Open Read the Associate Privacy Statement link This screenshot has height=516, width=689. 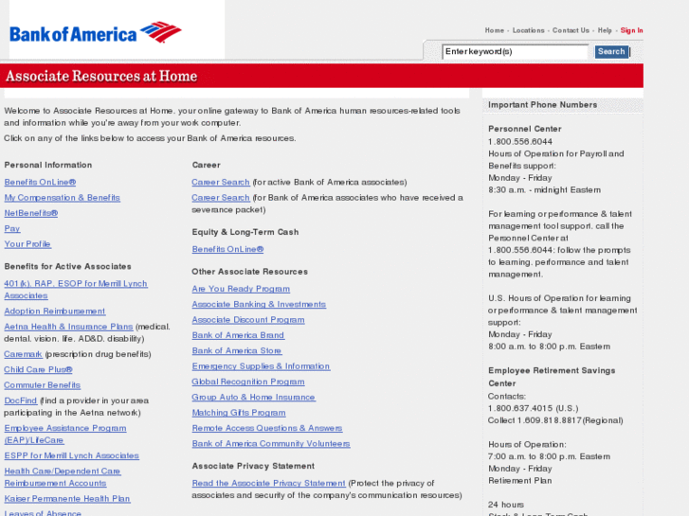coord(268,483)
